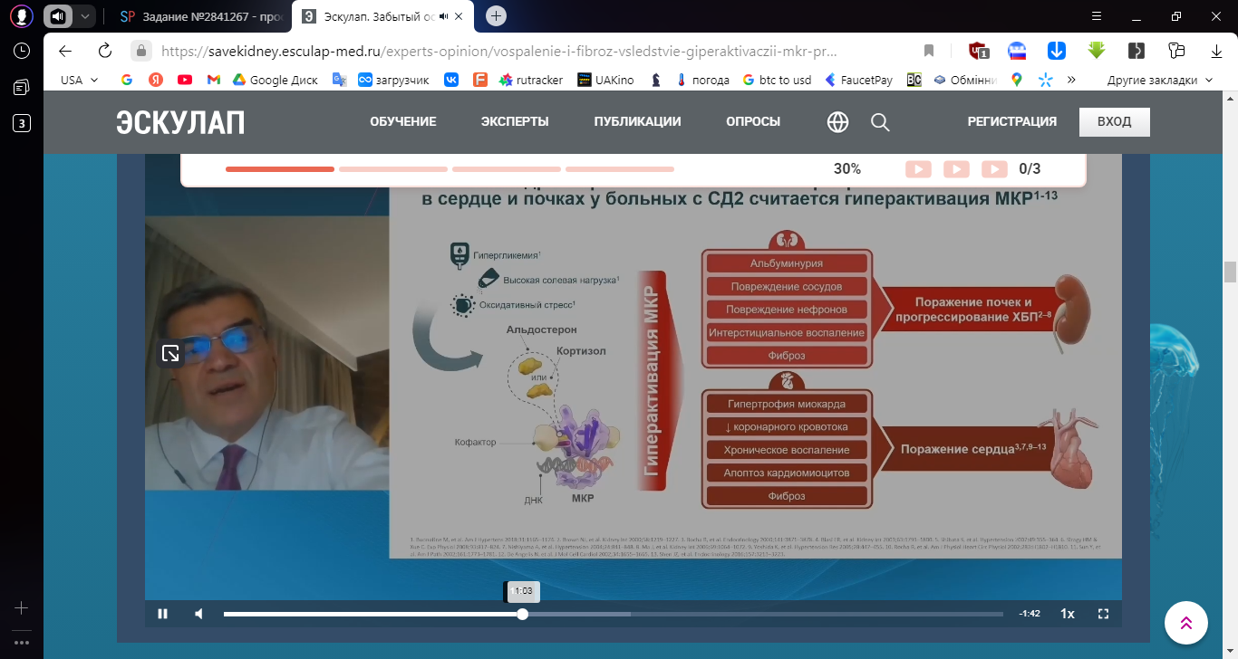Screen dimensions: 1238x659
Task: Open the Google Translate bookmark icon
Action: [x=339, y=80]
